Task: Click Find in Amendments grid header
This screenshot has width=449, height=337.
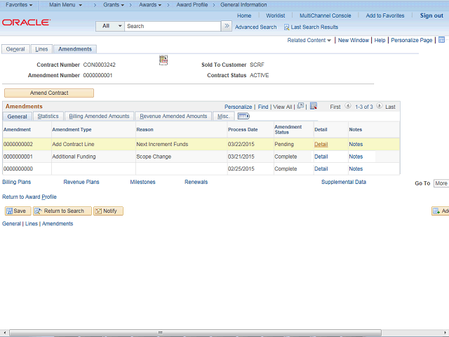Action: [x=263, y=107]
